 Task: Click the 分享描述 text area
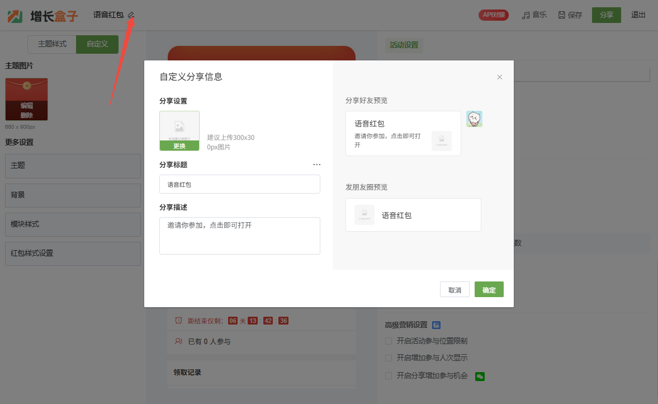239,236
